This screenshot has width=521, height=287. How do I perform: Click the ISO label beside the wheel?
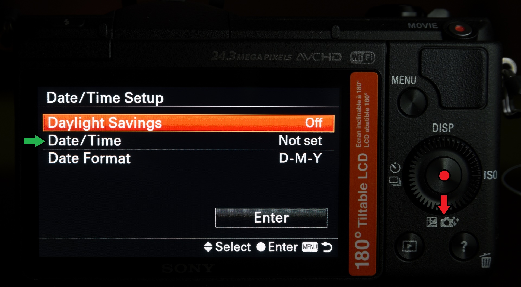pos(491,175)
